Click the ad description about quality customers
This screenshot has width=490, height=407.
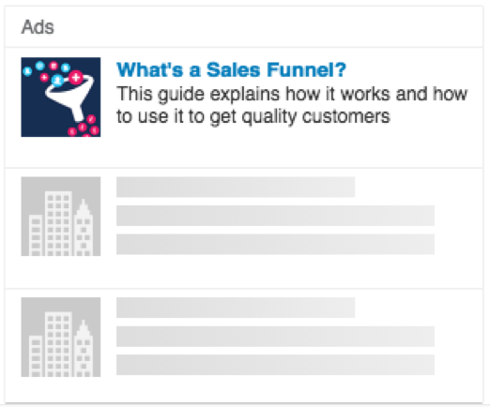click(292, 105)
